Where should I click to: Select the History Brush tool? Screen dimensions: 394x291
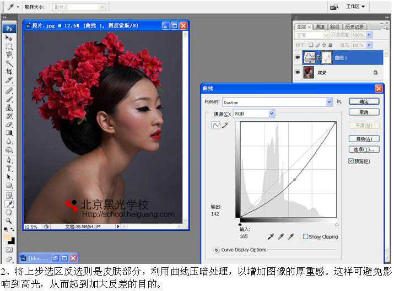tap(9, 116)
